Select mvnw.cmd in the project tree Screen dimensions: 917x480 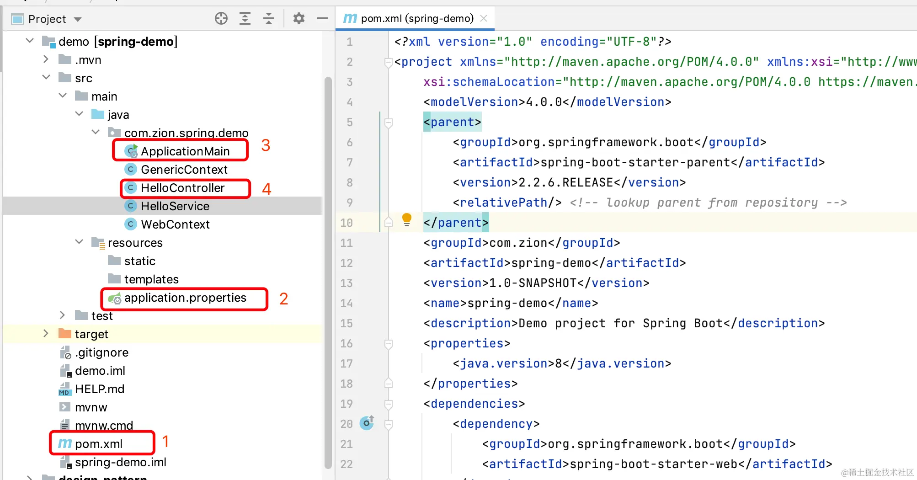104,426
